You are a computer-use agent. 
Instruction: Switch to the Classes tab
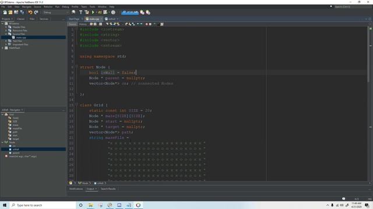click(x=21, y=19)
